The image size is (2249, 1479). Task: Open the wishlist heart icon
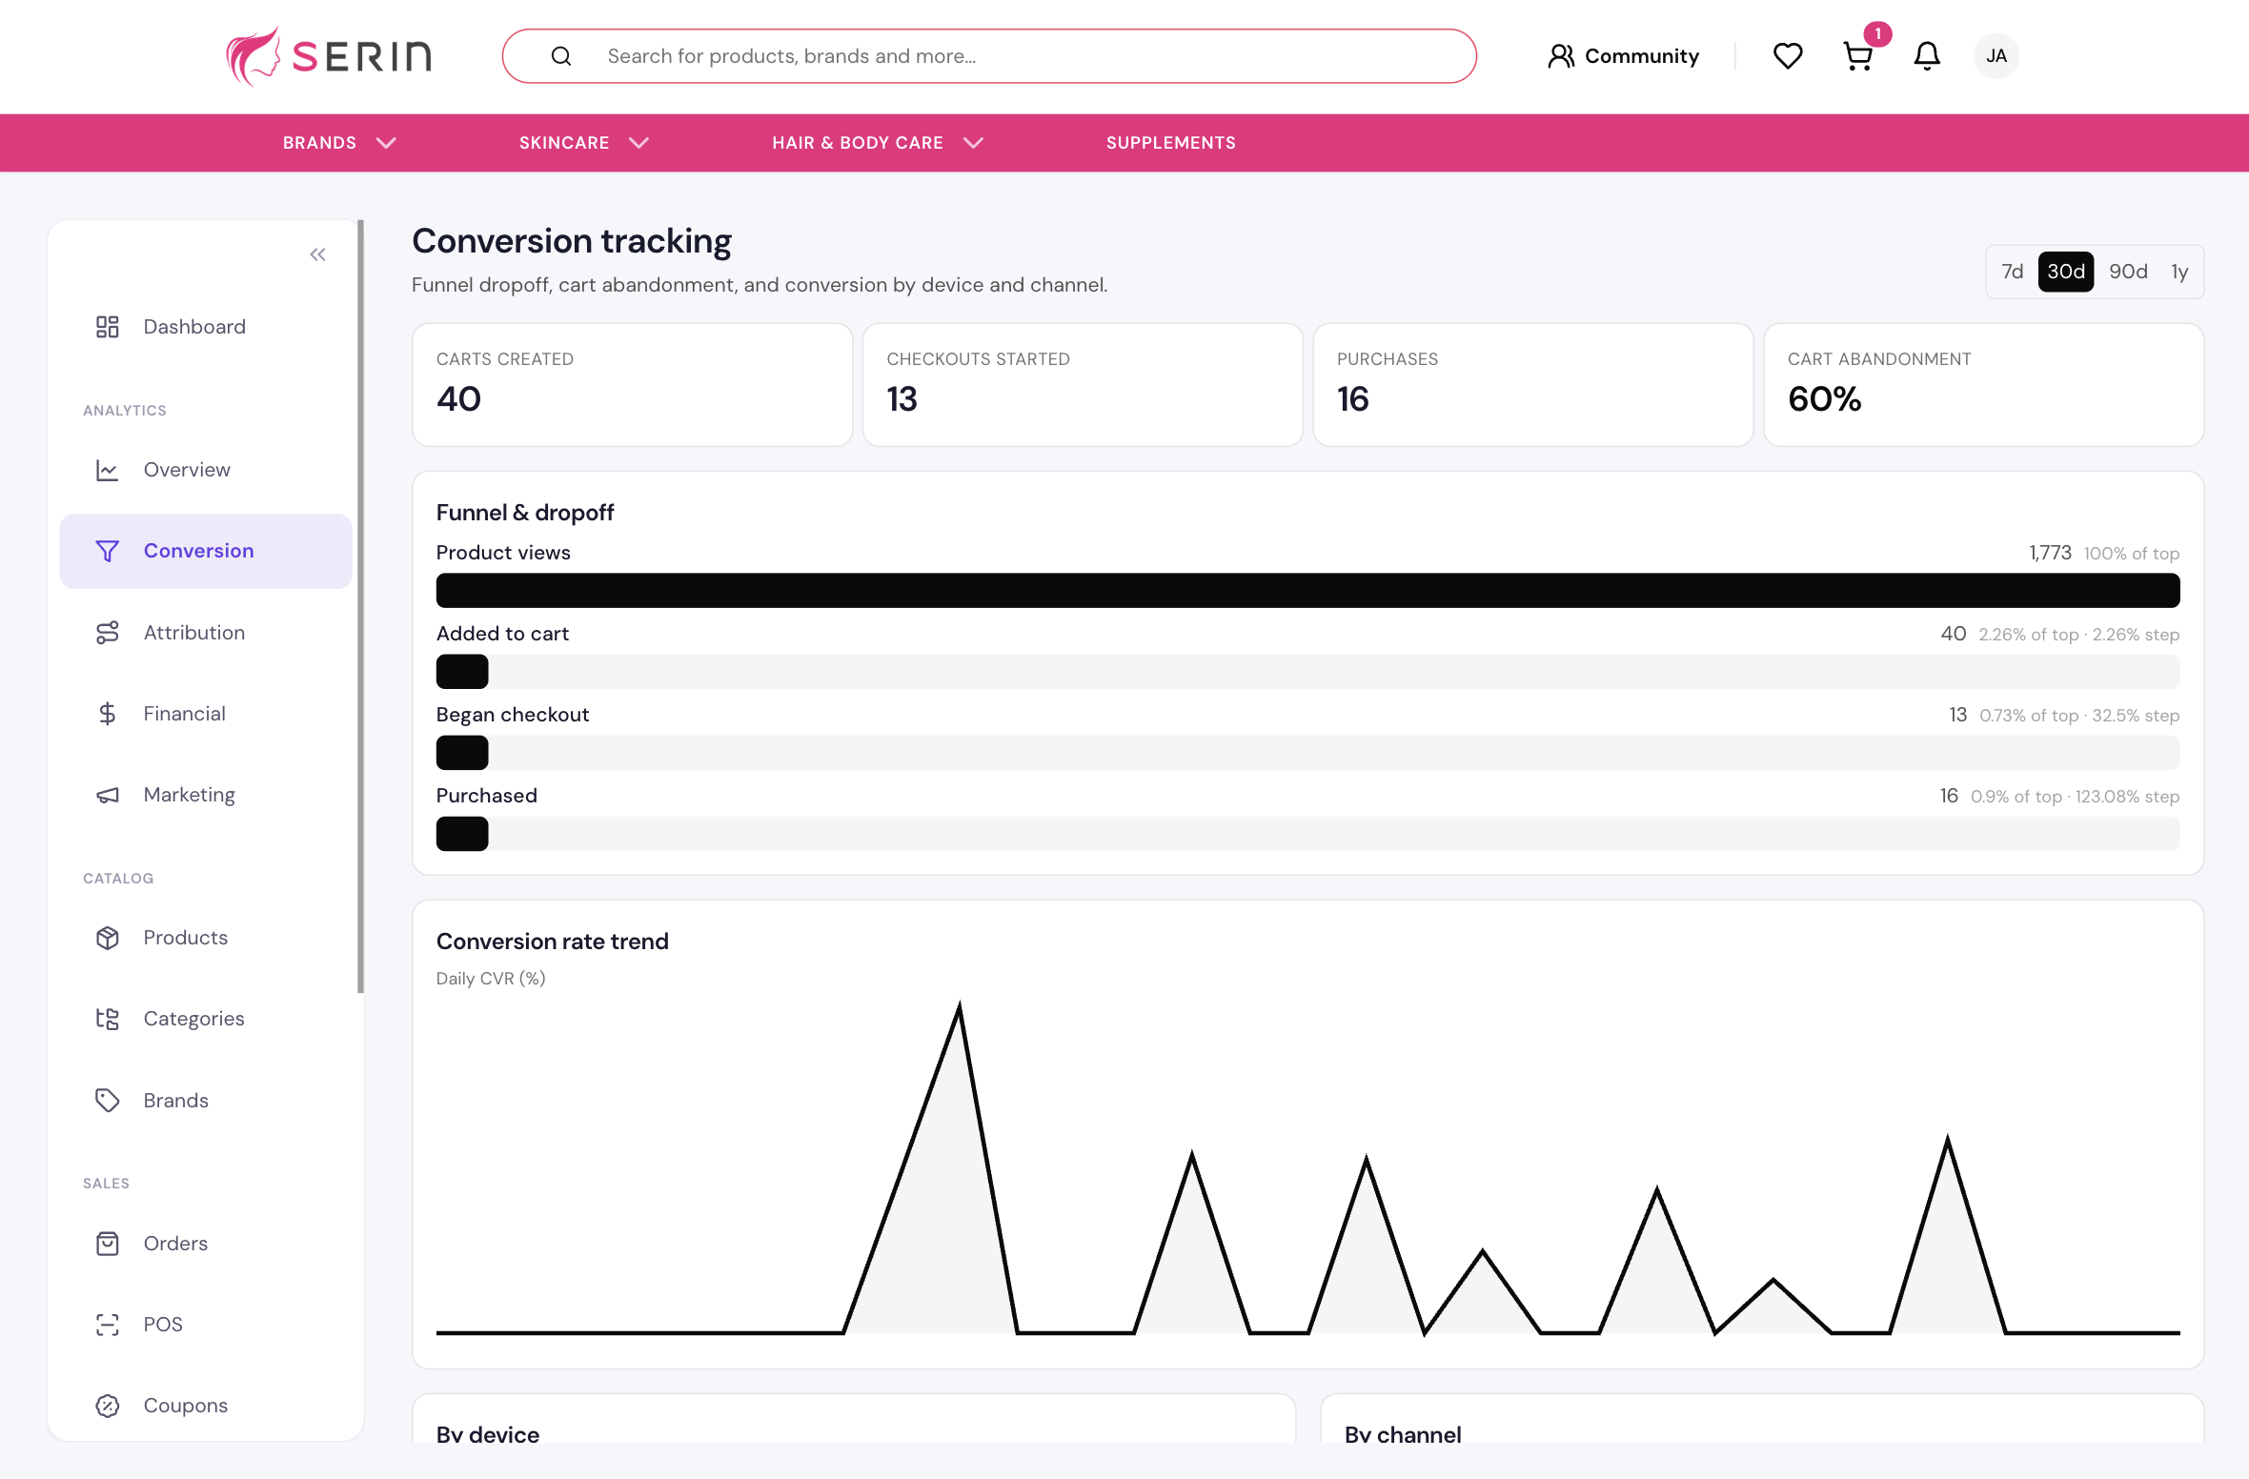click(1788, 56)
